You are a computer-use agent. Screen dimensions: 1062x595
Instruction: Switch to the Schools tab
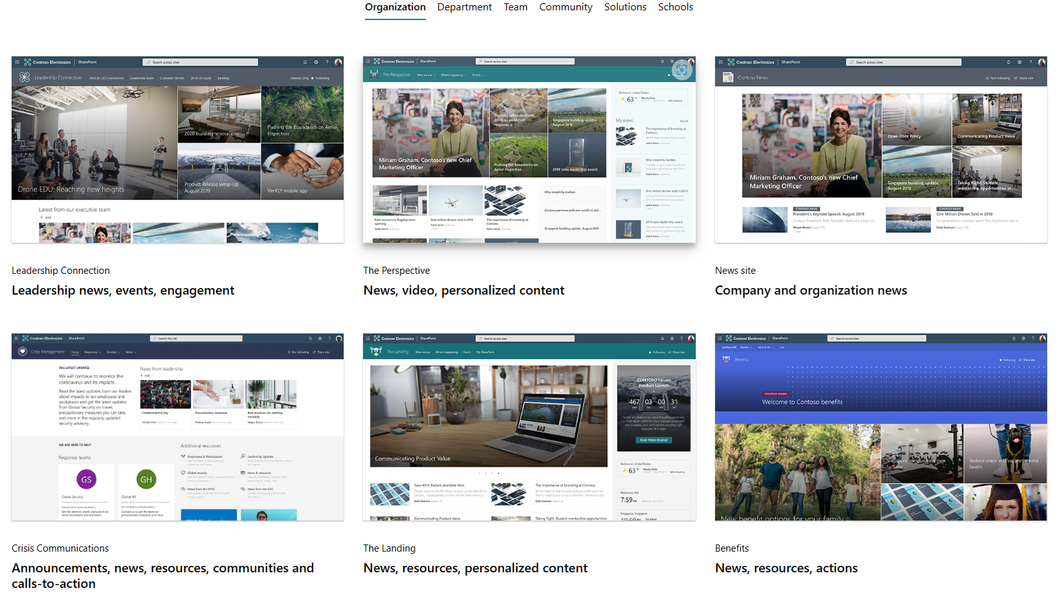(x=676, y=7)
